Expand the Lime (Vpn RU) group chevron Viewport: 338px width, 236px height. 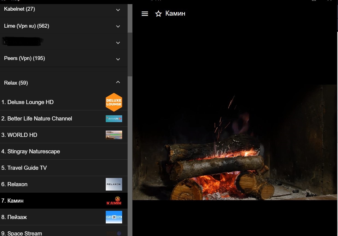click(118, 27)
